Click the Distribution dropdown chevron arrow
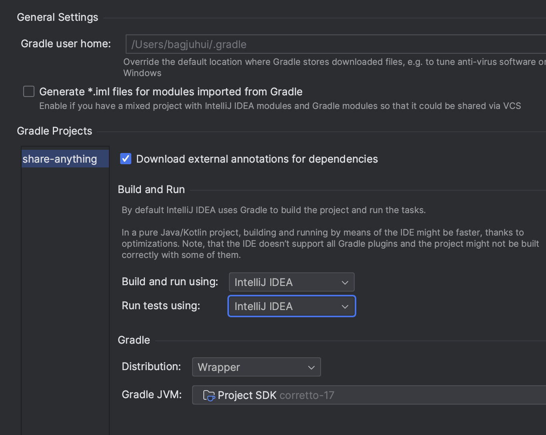This screenshot has width=546, height=435. (311, 368)
